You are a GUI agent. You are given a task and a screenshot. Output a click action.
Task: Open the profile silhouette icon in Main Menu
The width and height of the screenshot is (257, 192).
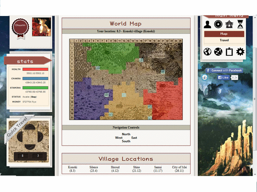[208, 24]
